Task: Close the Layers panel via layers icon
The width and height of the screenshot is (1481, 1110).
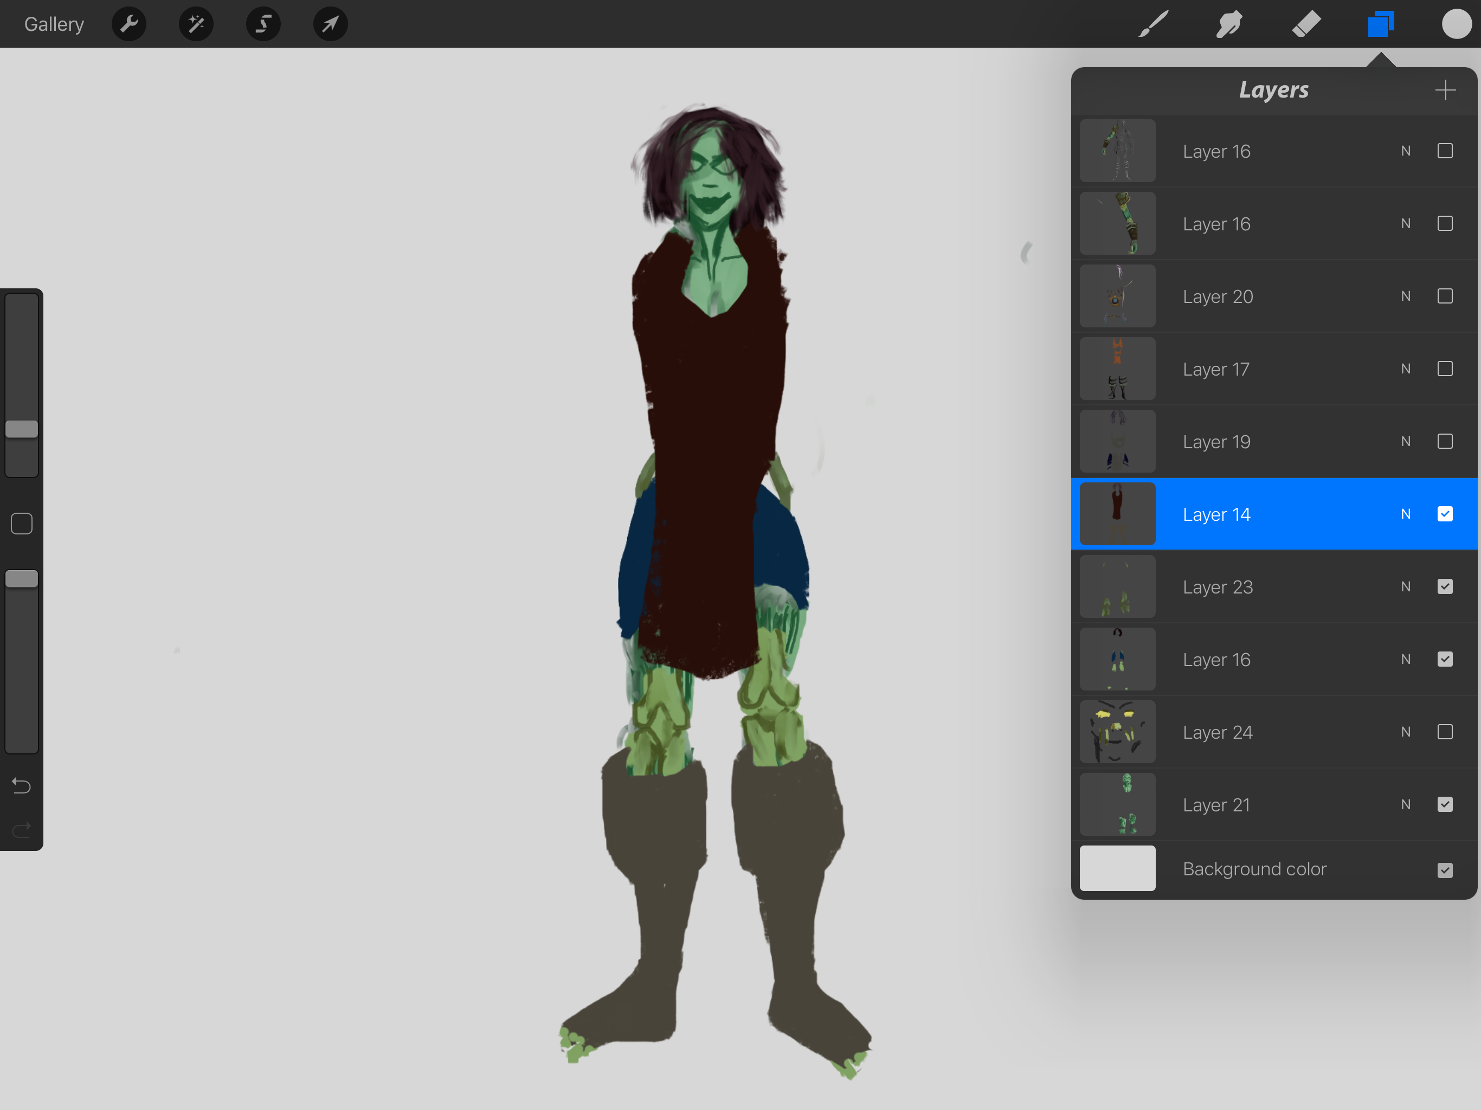Action: (x=1381, y=24)
